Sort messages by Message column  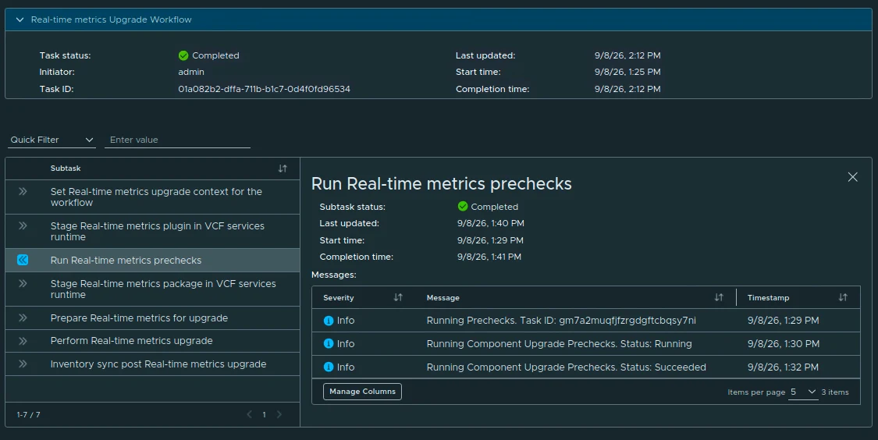click(719, 297)
